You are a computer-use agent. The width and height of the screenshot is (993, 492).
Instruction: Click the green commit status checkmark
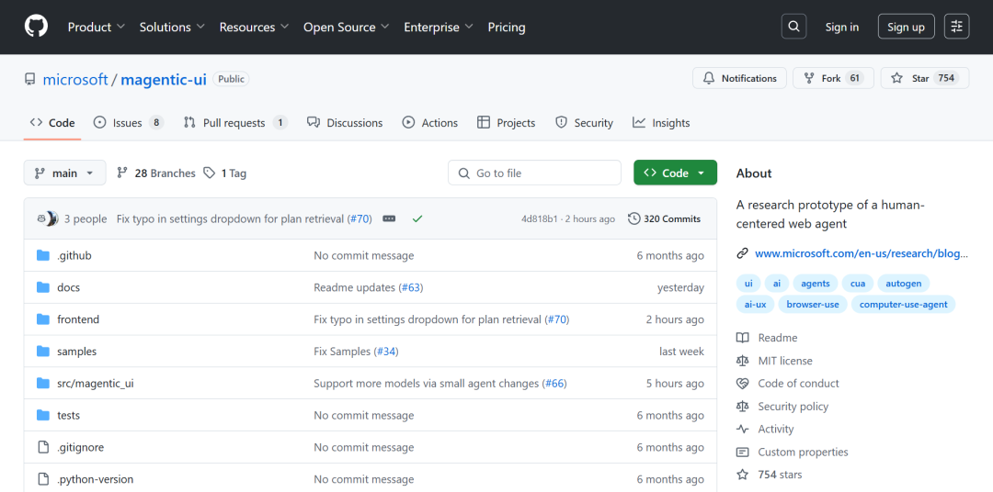click(x=417, y=218)
